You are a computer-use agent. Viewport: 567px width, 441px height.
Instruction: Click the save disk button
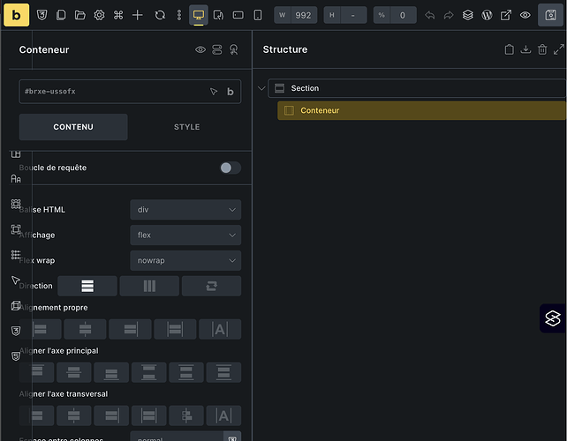tap(551, 15)
